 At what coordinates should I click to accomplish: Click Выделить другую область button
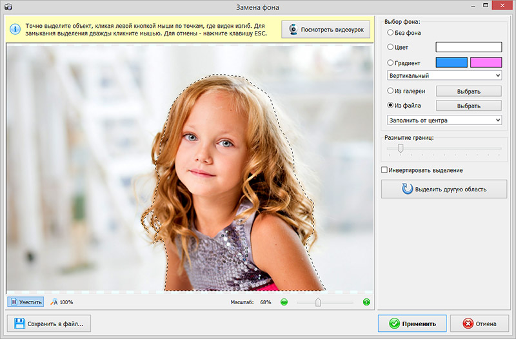point(444,189)
